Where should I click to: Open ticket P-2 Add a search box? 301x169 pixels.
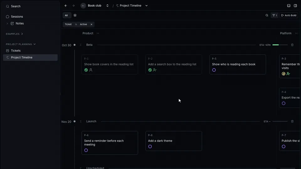point(173,64)
